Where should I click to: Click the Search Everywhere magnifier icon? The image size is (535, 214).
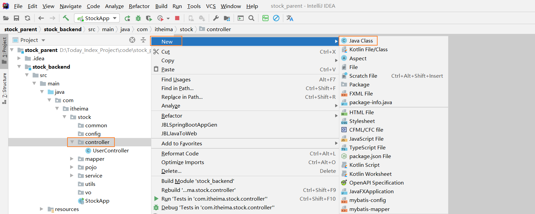click(251, 18)
